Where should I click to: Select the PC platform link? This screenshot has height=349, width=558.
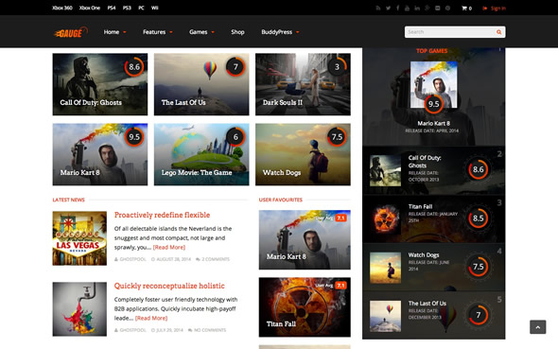click(141, 8)
